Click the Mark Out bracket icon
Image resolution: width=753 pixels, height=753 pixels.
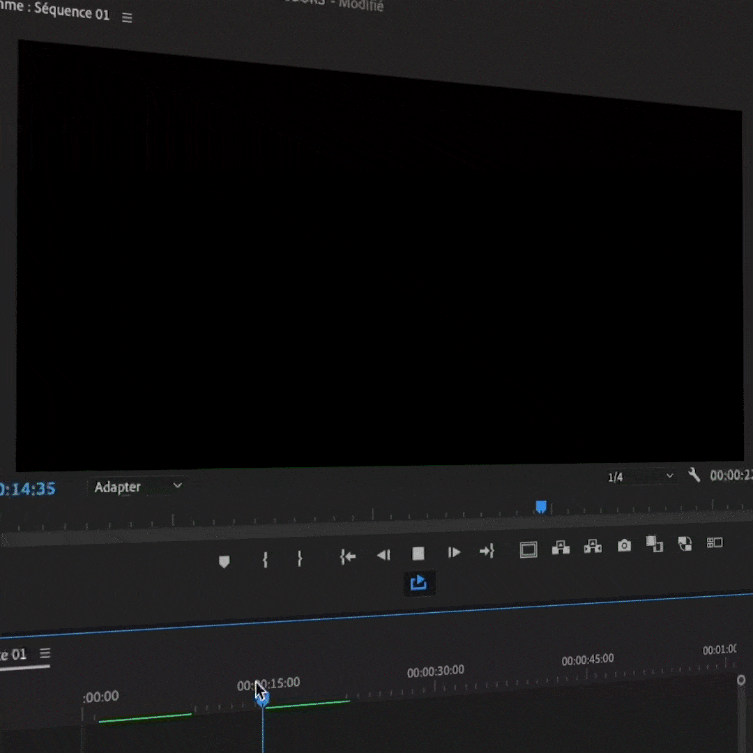300,558
